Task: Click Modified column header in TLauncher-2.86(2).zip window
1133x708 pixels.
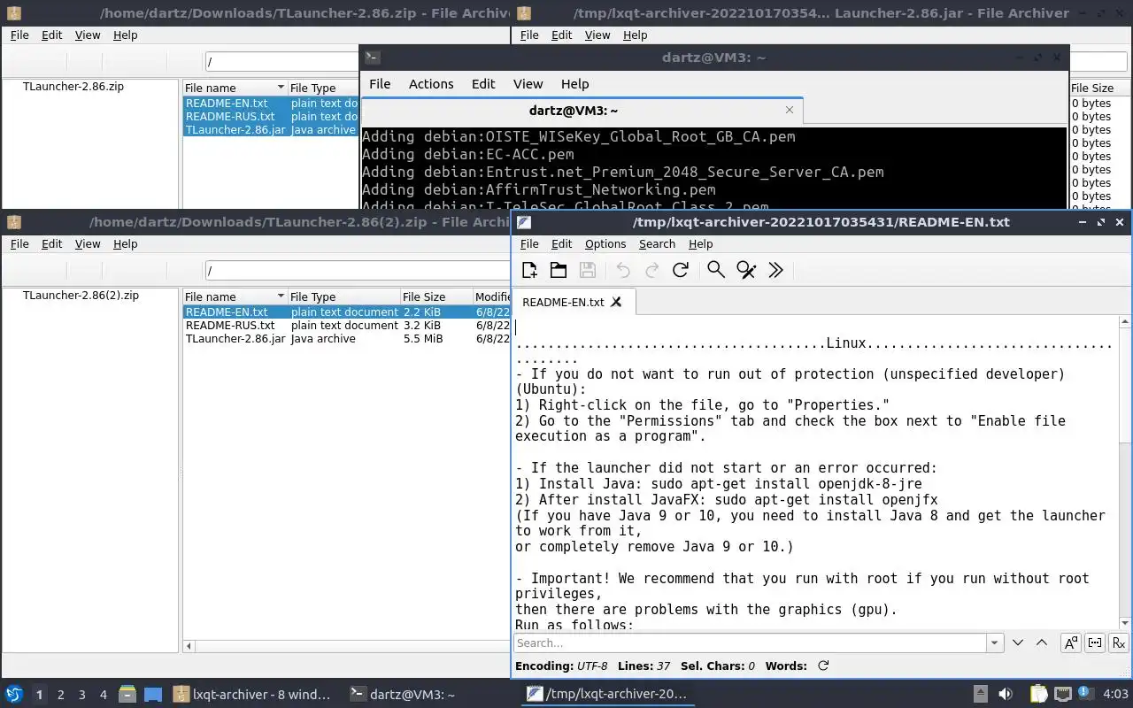Action: click(x=491, y=297)
